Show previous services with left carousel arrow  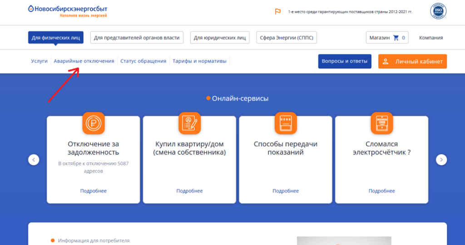tap(34, 160)
